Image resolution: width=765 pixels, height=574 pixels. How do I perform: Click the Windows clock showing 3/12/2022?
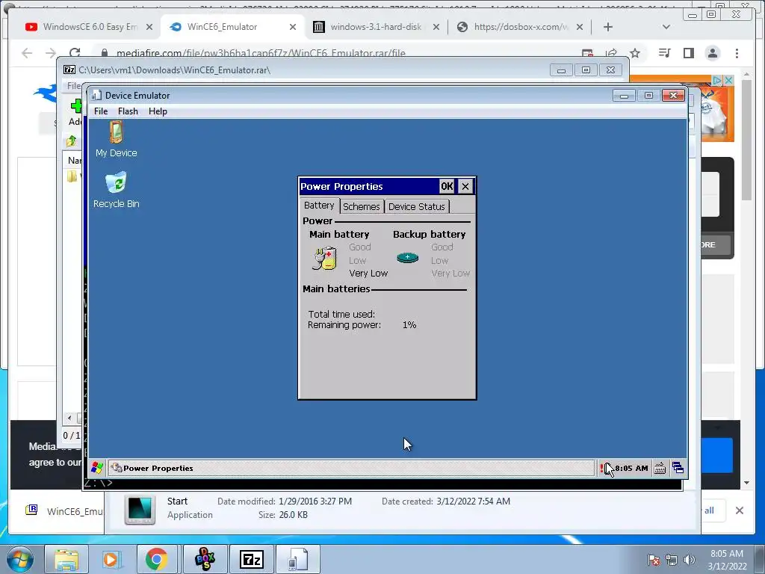(727, 560)
